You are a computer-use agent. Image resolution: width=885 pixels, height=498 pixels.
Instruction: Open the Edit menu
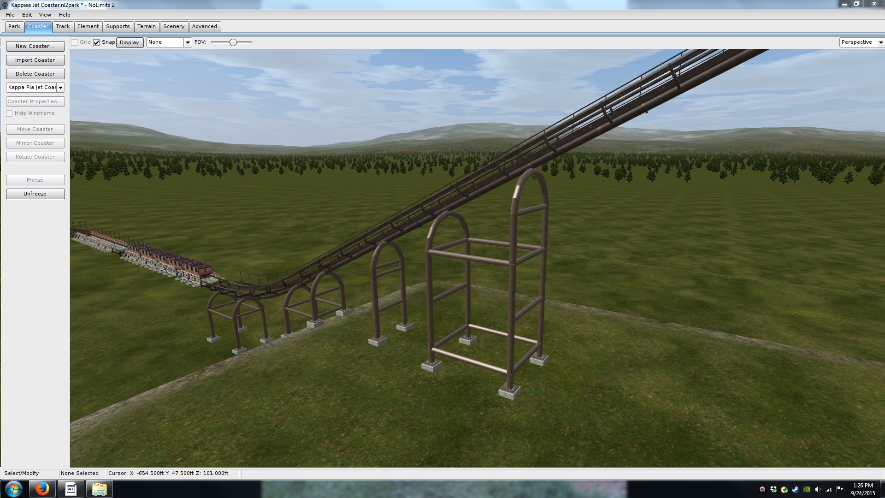pyautogui.click(x=27, y=15)
